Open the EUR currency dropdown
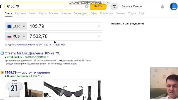The image size is (178, 100). 16,26
